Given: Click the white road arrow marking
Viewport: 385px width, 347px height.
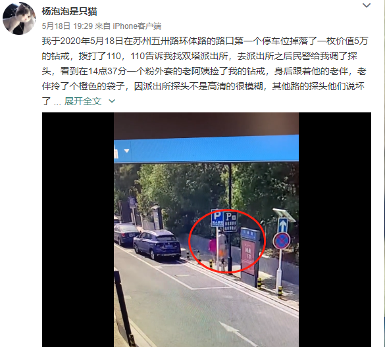Looking at the screenshot, I should [x=235, y=333].
